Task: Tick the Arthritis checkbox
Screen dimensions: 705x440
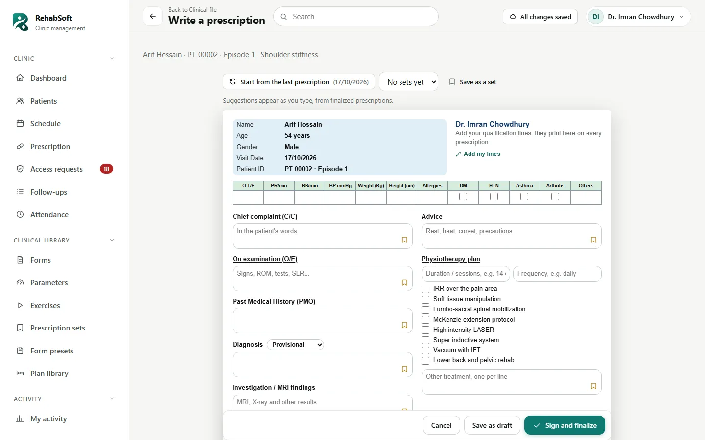Action: 555,197
